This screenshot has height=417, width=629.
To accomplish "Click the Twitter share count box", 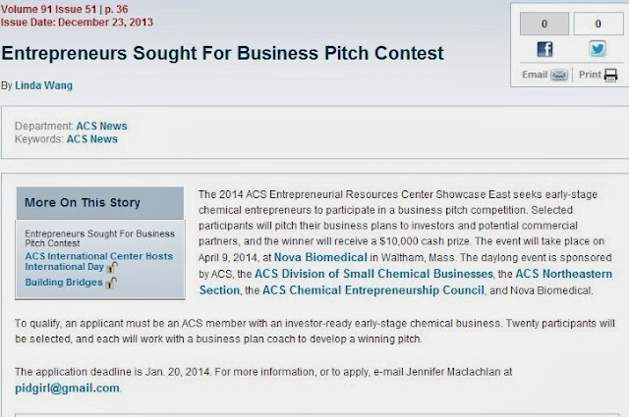I will click(598, 24).
